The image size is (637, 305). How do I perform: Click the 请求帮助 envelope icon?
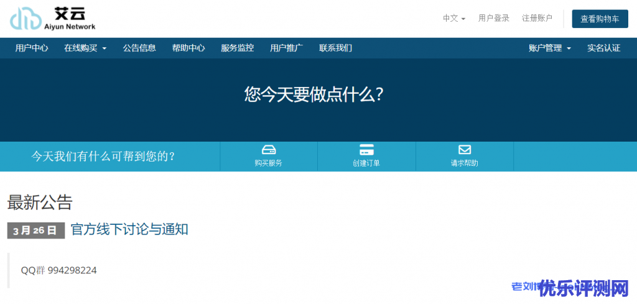(465, 150)
